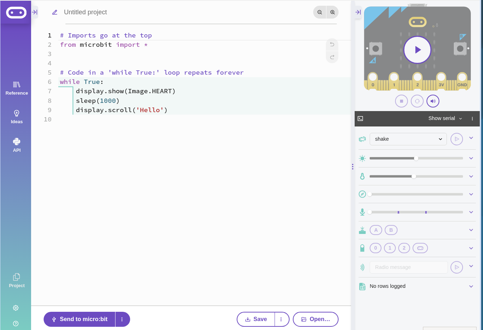Click the zoom out magnifier icon

320,12
